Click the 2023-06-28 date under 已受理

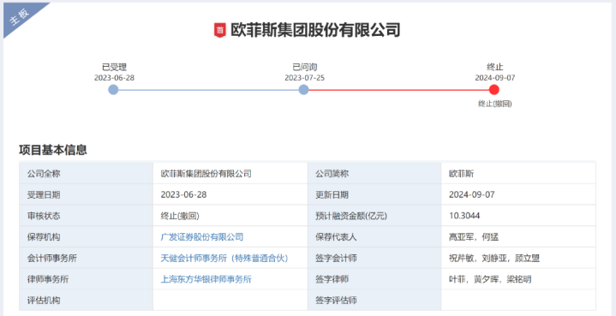coord(114,78)
